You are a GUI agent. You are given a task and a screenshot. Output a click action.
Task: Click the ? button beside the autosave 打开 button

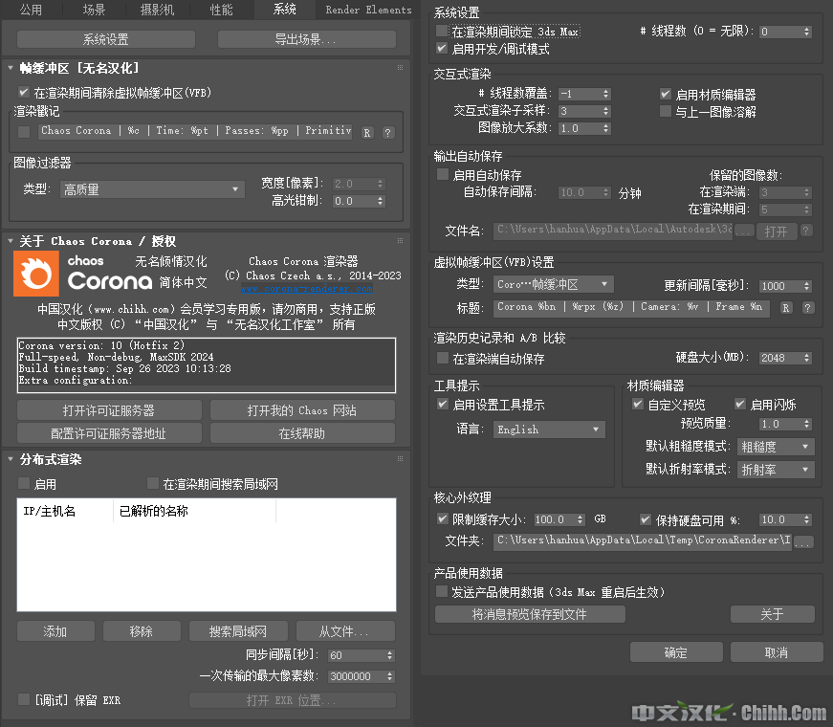pos(806,231)
